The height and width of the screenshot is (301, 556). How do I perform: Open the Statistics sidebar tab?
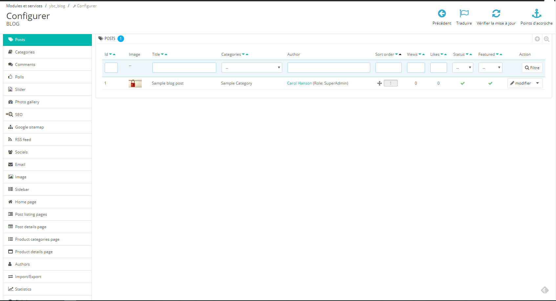coord(47,289)
